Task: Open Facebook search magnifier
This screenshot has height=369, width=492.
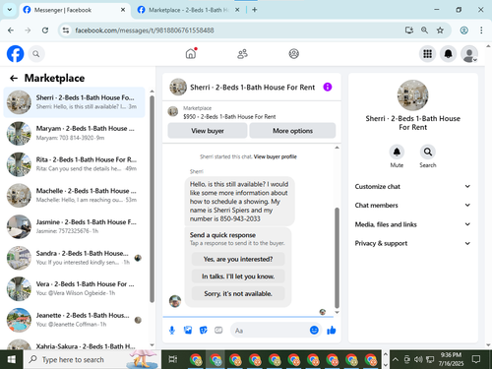Action: [36, 54]
